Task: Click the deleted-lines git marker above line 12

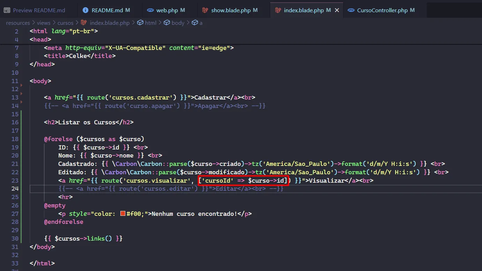Action: tap(21, 85)
